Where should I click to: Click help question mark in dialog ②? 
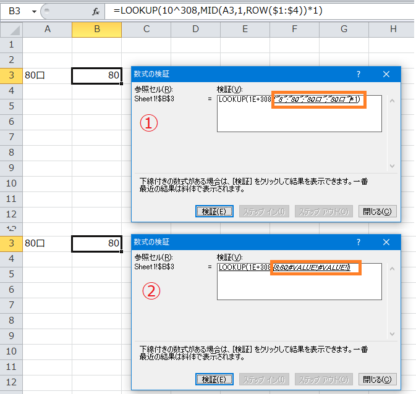click(359, 242)
